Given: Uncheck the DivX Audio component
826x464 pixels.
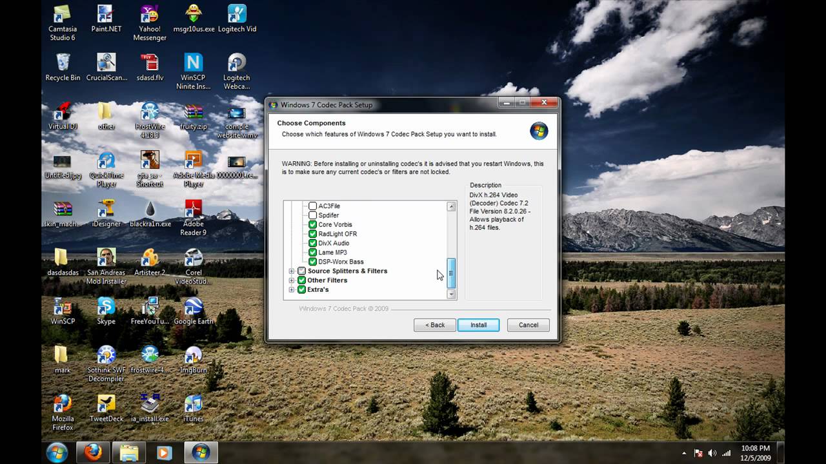Looking at the screenshot, I should (313, 243).
